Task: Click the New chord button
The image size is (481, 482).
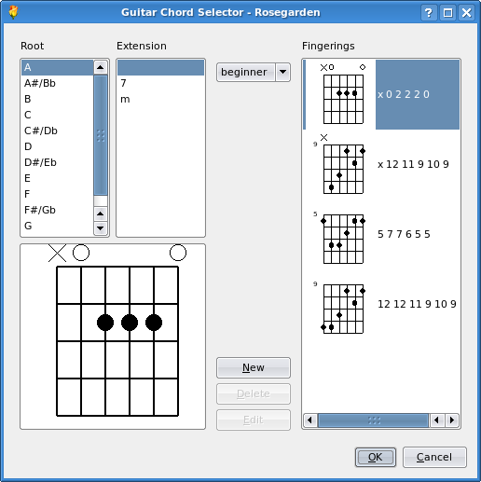Action: pyautogui.click(x=254, y=367)
